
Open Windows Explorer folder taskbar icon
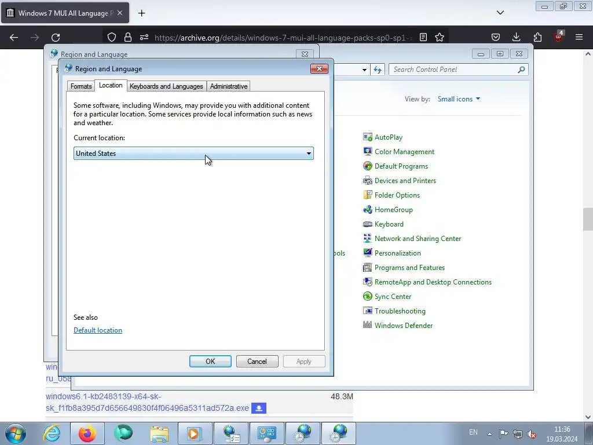click(159, 433)
